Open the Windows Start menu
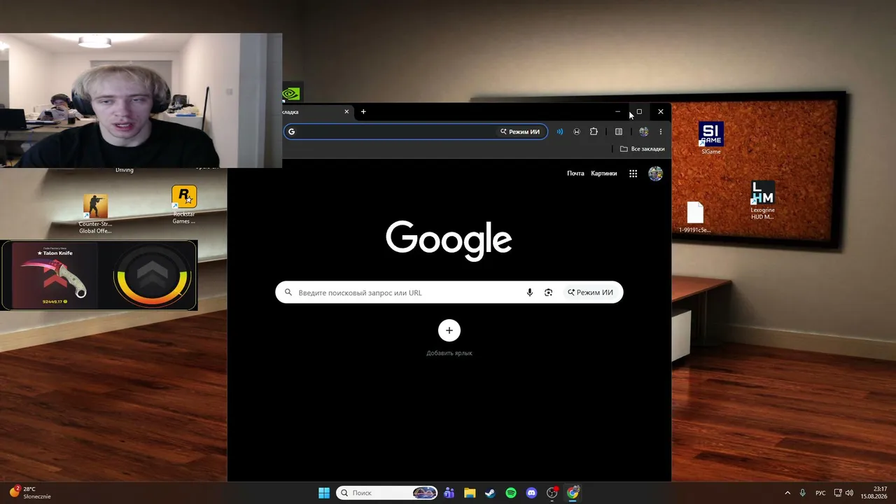Image resolution: width=896 pixels, height=504 pixels. click(x=324, y=493)
